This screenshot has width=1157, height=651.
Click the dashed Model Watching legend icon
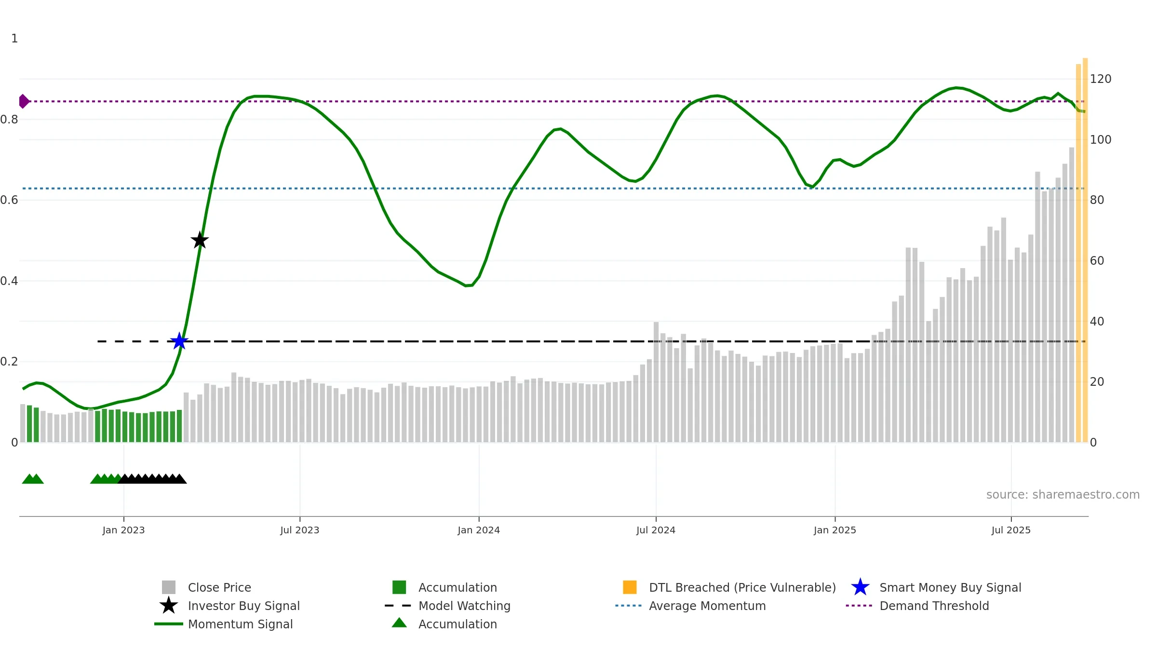(398, 605)
